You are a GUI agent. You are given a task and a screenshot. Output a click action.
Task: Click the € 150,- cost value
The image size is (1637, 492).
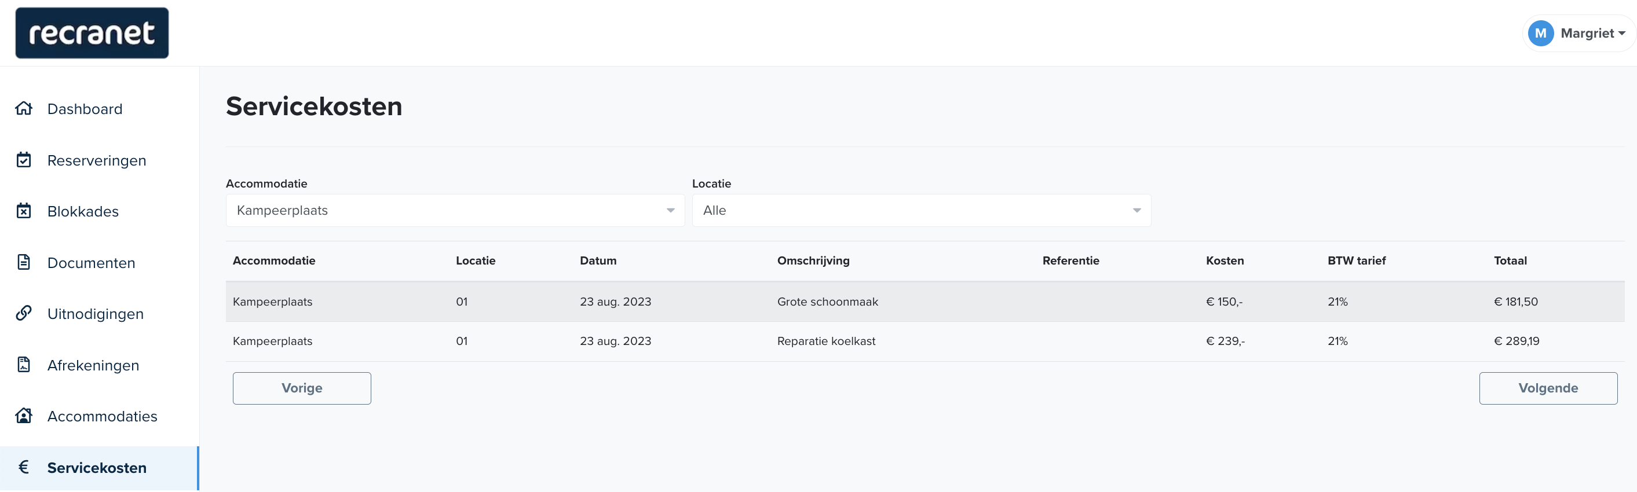pos(1224,302)
